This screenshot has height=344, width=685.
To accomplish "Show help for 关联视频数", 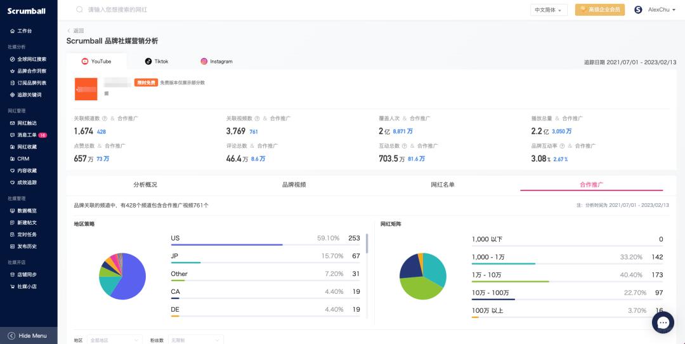I will coord(257,119).
